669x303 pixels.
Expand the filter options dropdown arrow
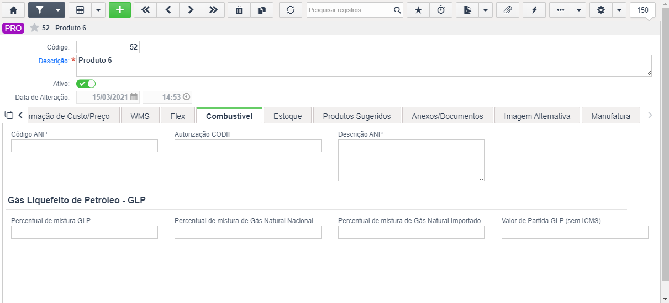point(58,10)
